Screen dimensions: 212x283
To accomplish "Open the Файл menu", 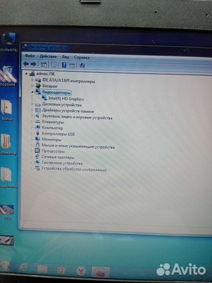I will coord(30,56).
